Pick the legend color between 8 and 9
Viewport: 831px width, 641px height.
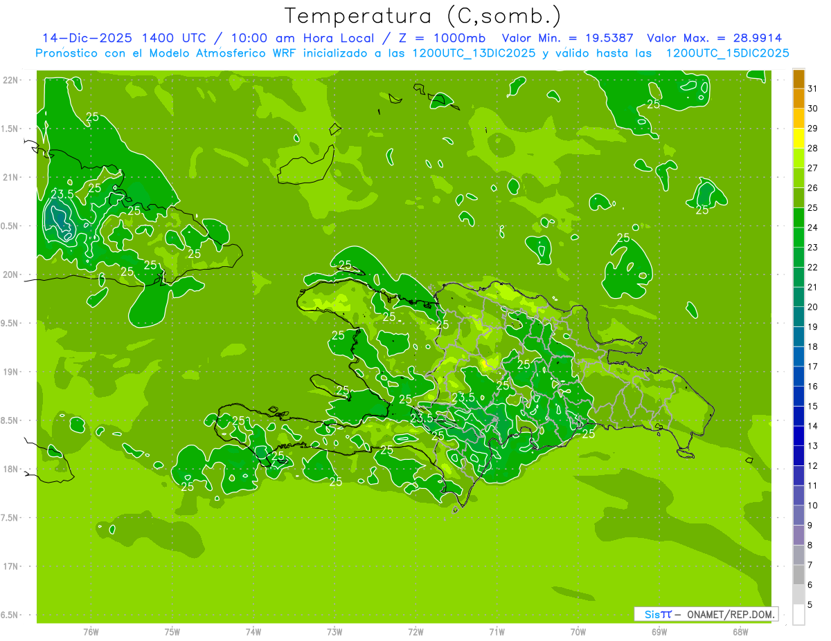point(799,535)
